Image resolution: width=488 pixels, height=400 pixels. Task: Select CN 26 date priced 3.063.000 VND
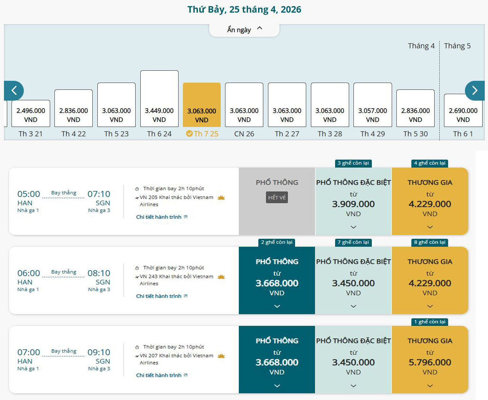tap(244, 105)
